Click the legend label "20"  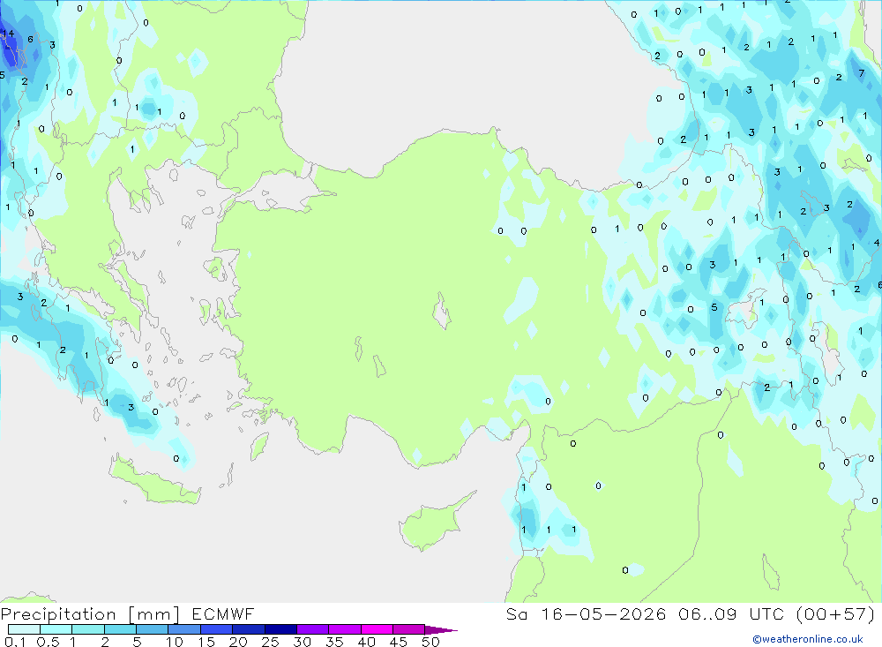click(238, 642)
